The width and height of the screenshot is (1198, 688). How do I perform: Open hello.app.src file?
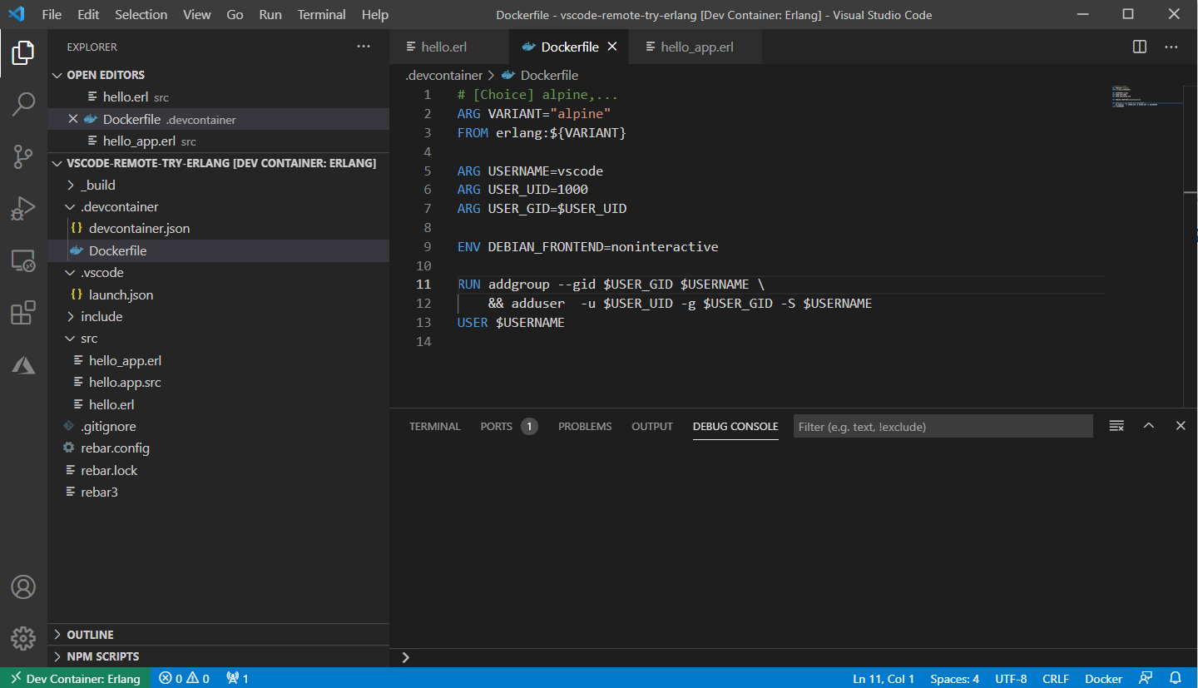[218, 382]
